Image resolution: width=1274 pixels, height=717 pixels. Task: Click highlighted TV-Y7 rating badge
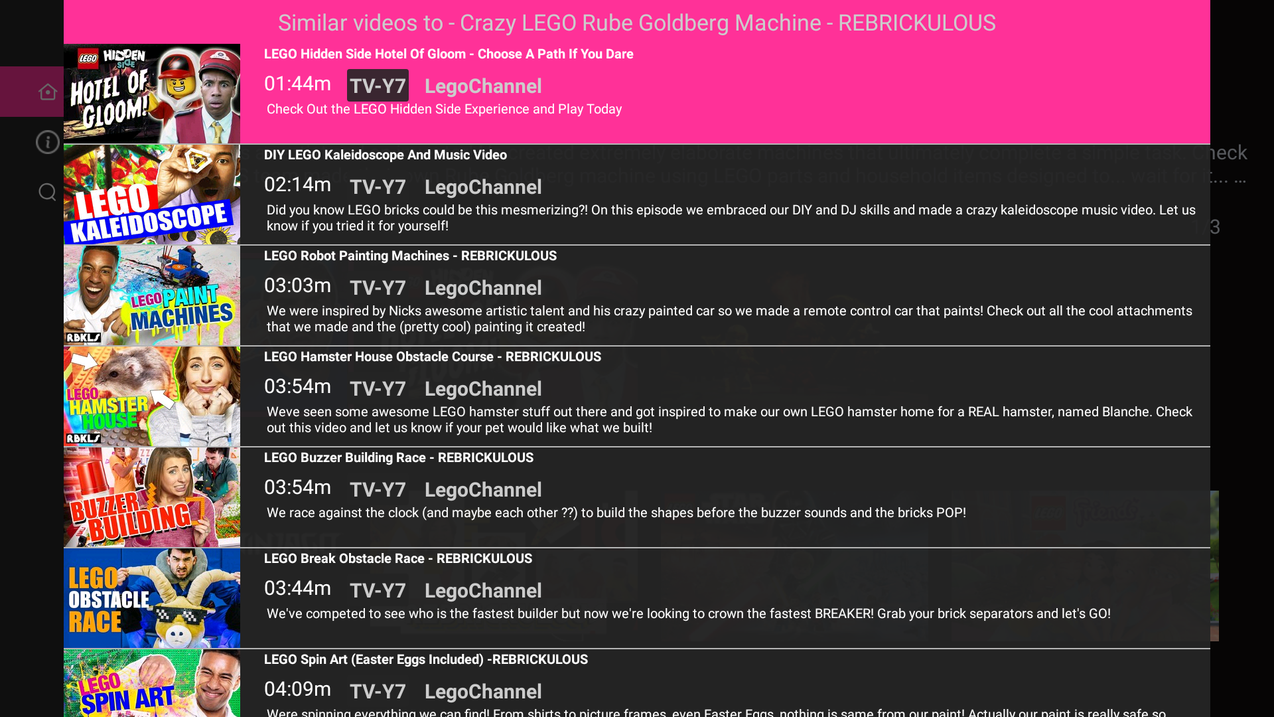(x=378, y=86)
